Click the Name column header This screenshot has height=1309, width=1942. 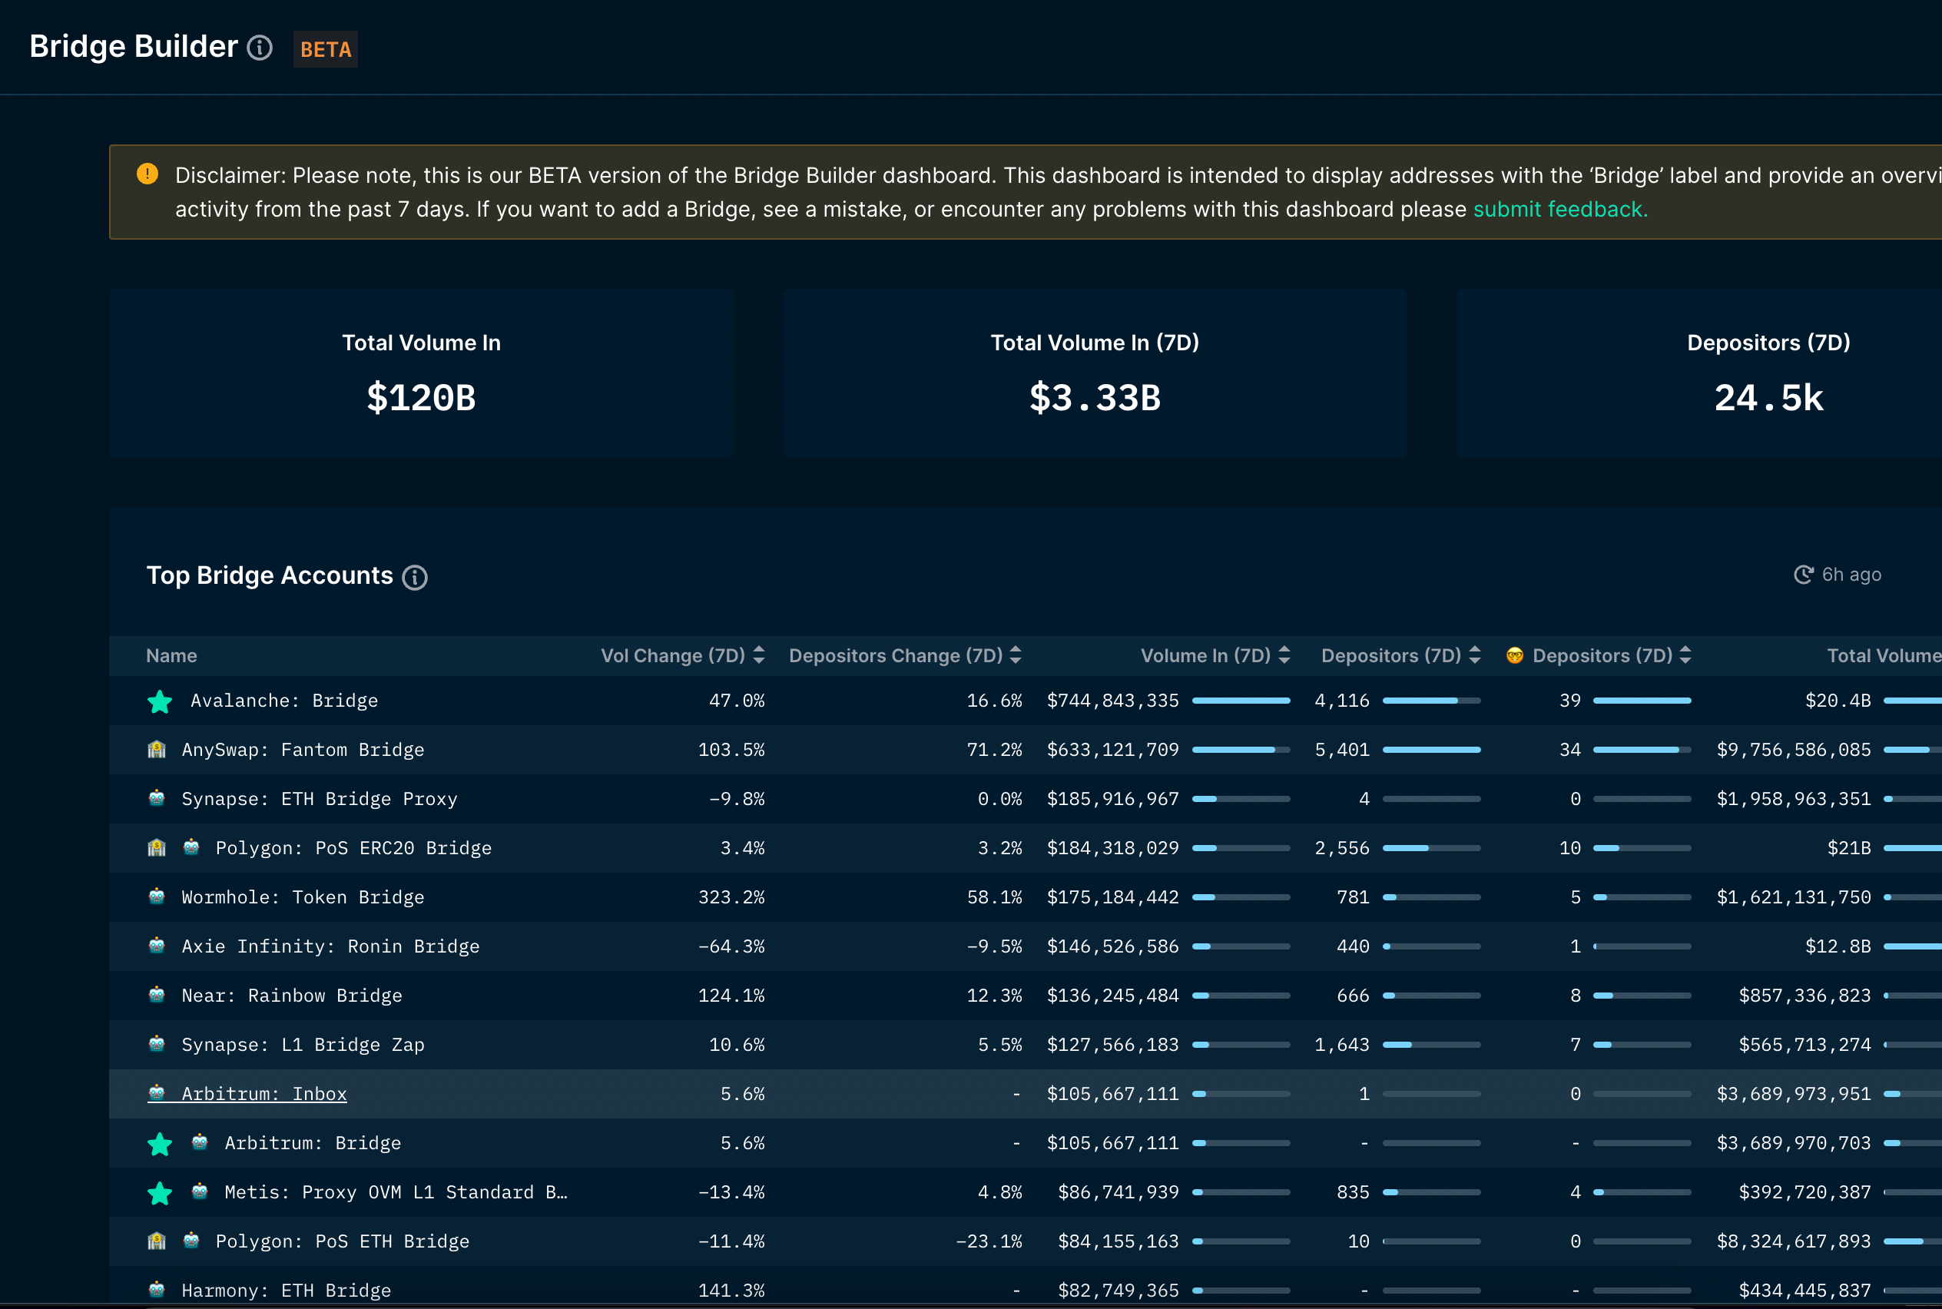[171, 655]
